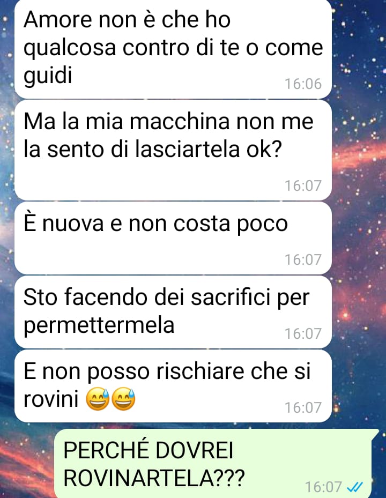Tap the 16:07 timestamp beside 'rovini' emojis
The image size is (386, 498).
click(303, 407)
